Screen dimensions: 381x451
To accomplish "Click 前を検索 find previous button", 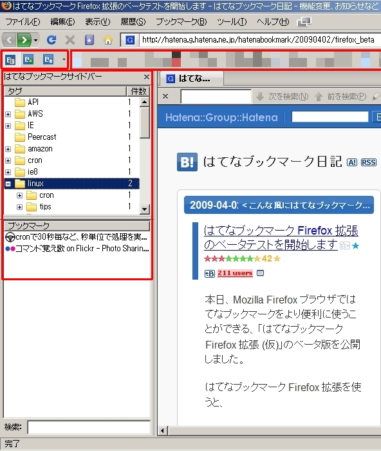I will tap(340, 97).
